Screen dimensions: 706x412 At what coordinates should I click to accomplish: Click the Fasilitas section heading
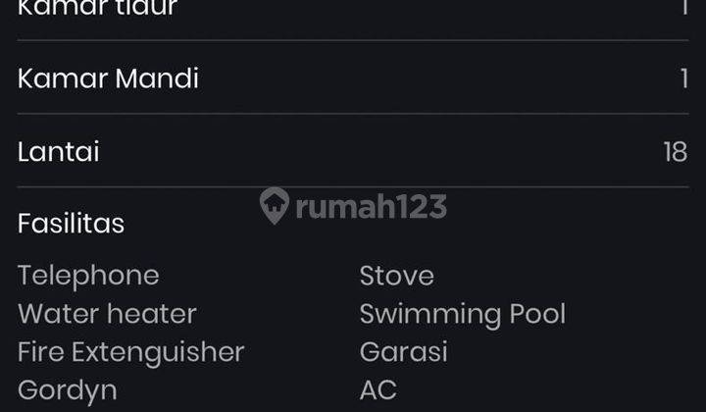coord(72,224)
